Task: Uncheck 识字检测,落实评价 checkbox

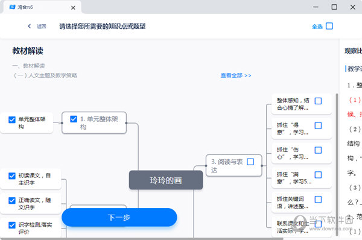Action: point(12,225)
